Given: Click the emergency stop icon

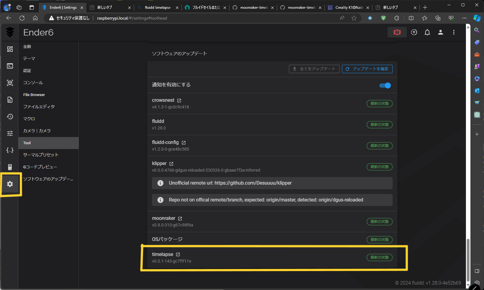Looking at the screenshot, I should (x=397, y=32).
